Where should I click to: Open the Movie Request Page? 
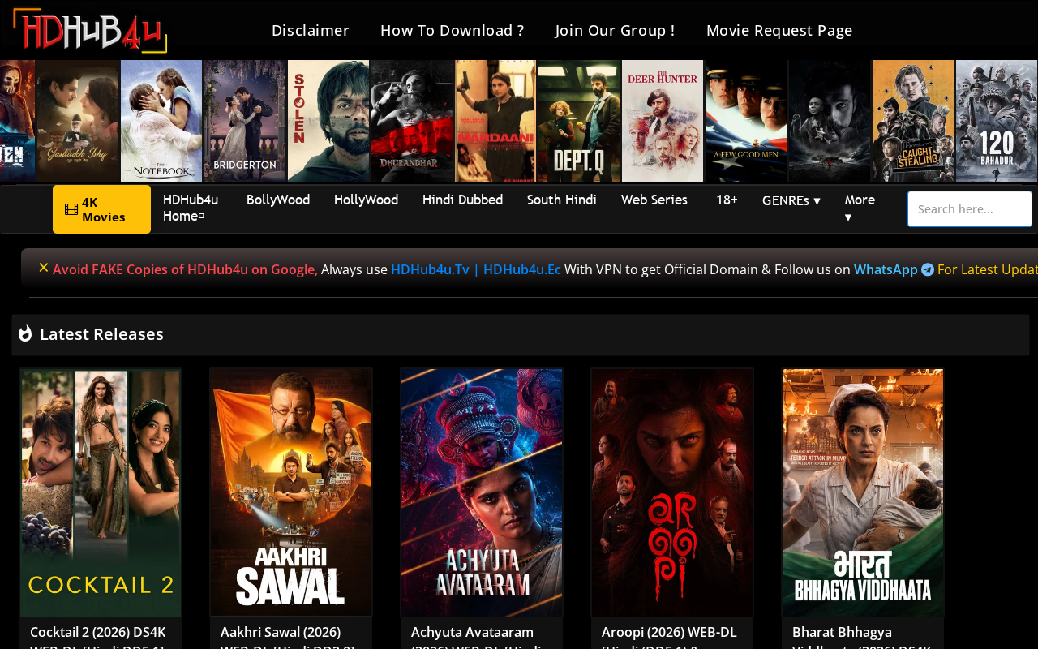(x=779, y=30)
